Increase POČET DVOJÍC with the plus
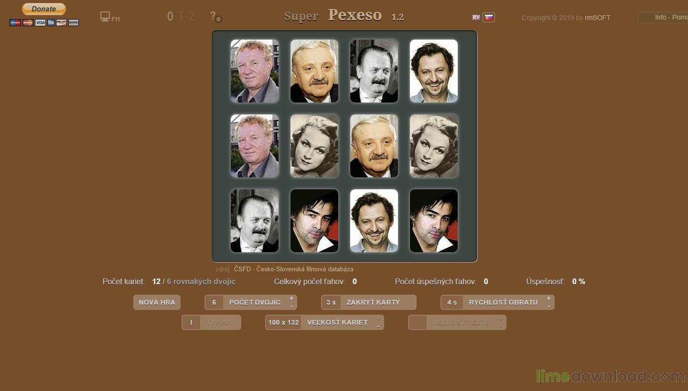688x391 pixels. [291, 298]
